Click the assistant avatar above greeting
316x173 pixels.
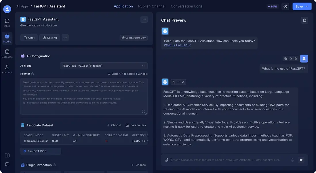click(x=165, y=31)
